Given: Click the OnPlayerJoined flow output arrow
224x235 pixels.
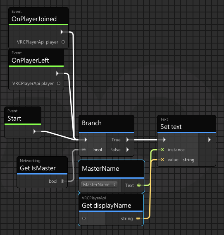Looking at the screenshot, I should 62,32.
